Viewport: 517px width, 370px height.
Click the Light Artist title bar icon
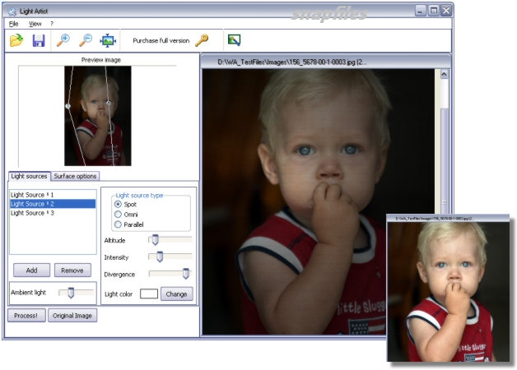pos(12,10)
